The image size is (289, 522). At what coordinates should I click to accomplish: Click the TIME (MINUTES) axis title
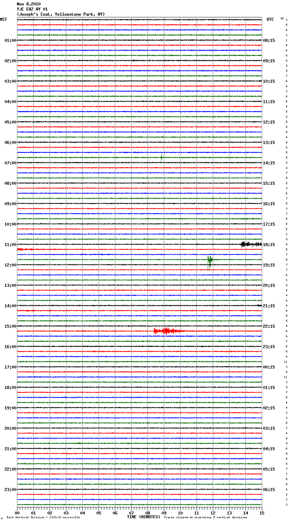click(x=143, y=517)
